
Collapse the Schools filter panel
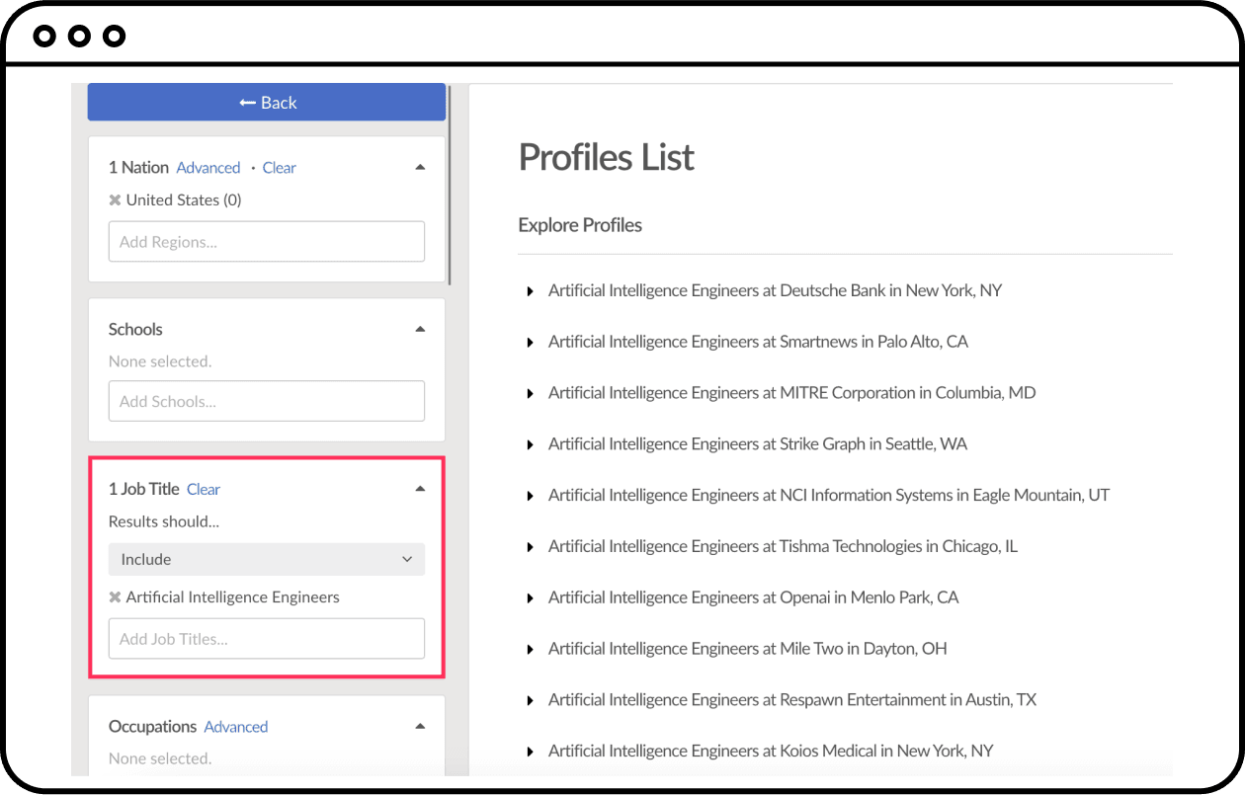tap(420, 330)
